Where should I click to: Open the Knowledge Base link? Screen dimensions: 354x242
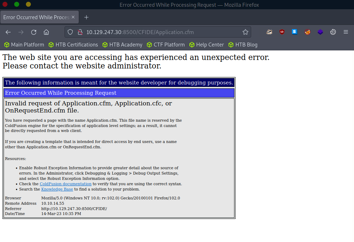tap(57, 189)
